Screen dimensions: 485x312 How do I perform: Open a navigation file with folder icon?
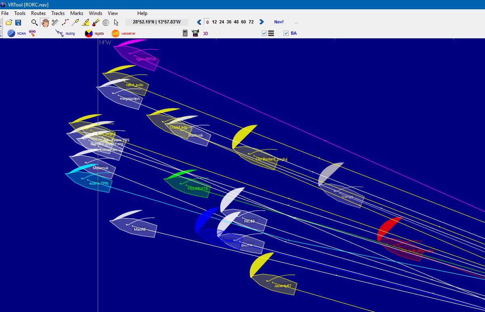(8, 23)
